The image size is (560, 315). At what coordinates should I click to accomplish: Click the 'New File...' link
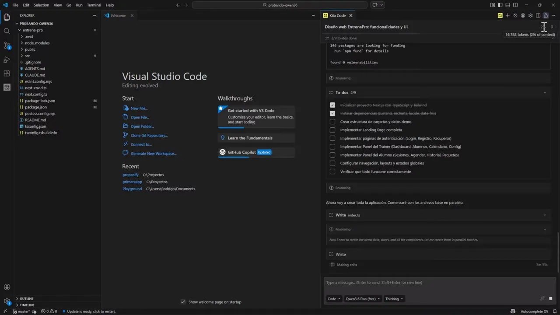(139, 108)
